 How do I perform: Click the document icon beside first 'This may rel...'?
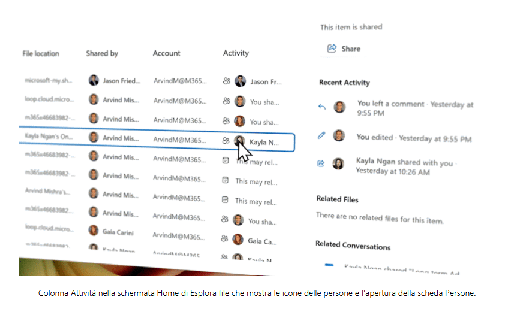tap(226, 160)
